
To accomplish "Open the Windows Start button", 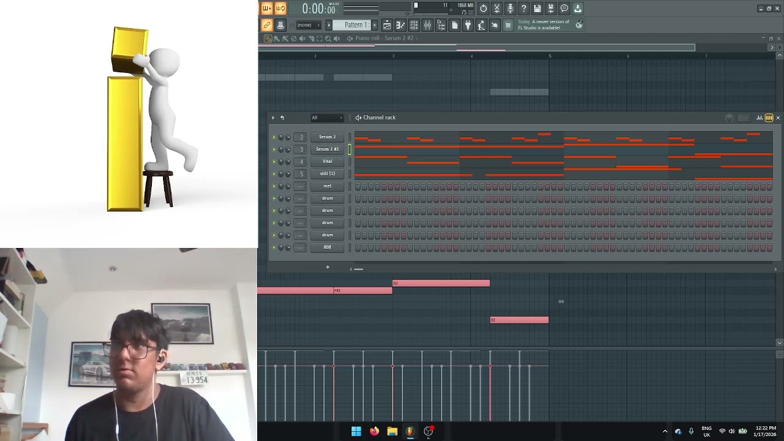I will pyautogui.click(x=356, y=431).
